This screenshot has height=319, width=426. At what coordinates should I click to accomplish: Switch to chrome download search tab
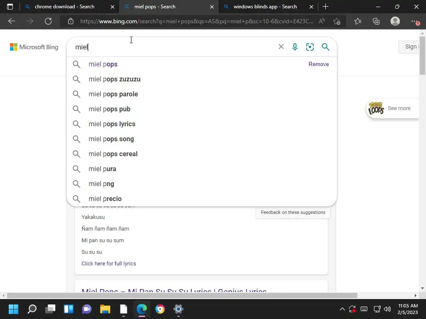tap(64, 7)
